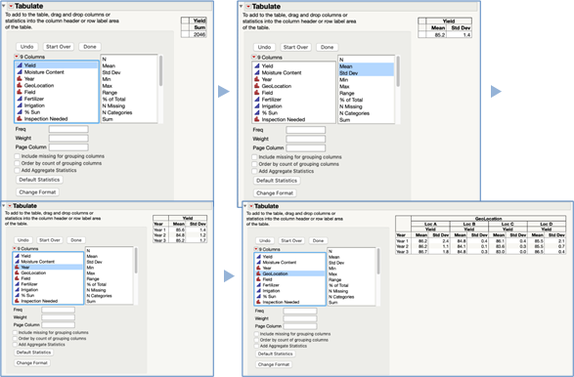Click the Weight field in the Mean-highlighted panel
The height and width of the screenshot is (377, 574).
pos(306,139)
